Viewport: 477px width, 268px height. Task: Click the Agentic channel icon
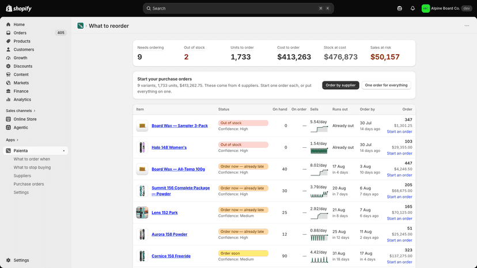pos(8,127)
